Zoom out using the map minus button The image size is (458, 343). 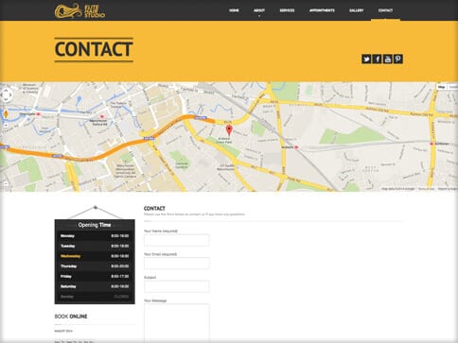pyautogui.click(x=6, y=183)
